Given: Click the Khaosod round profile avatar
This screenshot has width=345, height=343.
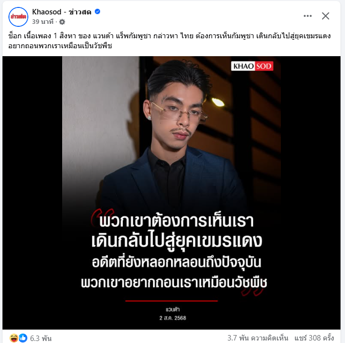Looking at the screenshot, I should [18, 17].
